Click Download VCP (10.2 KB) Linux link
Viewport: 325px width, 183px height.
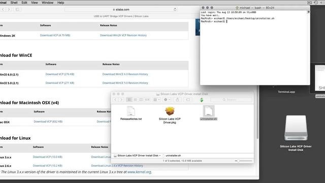click(47, 166)
